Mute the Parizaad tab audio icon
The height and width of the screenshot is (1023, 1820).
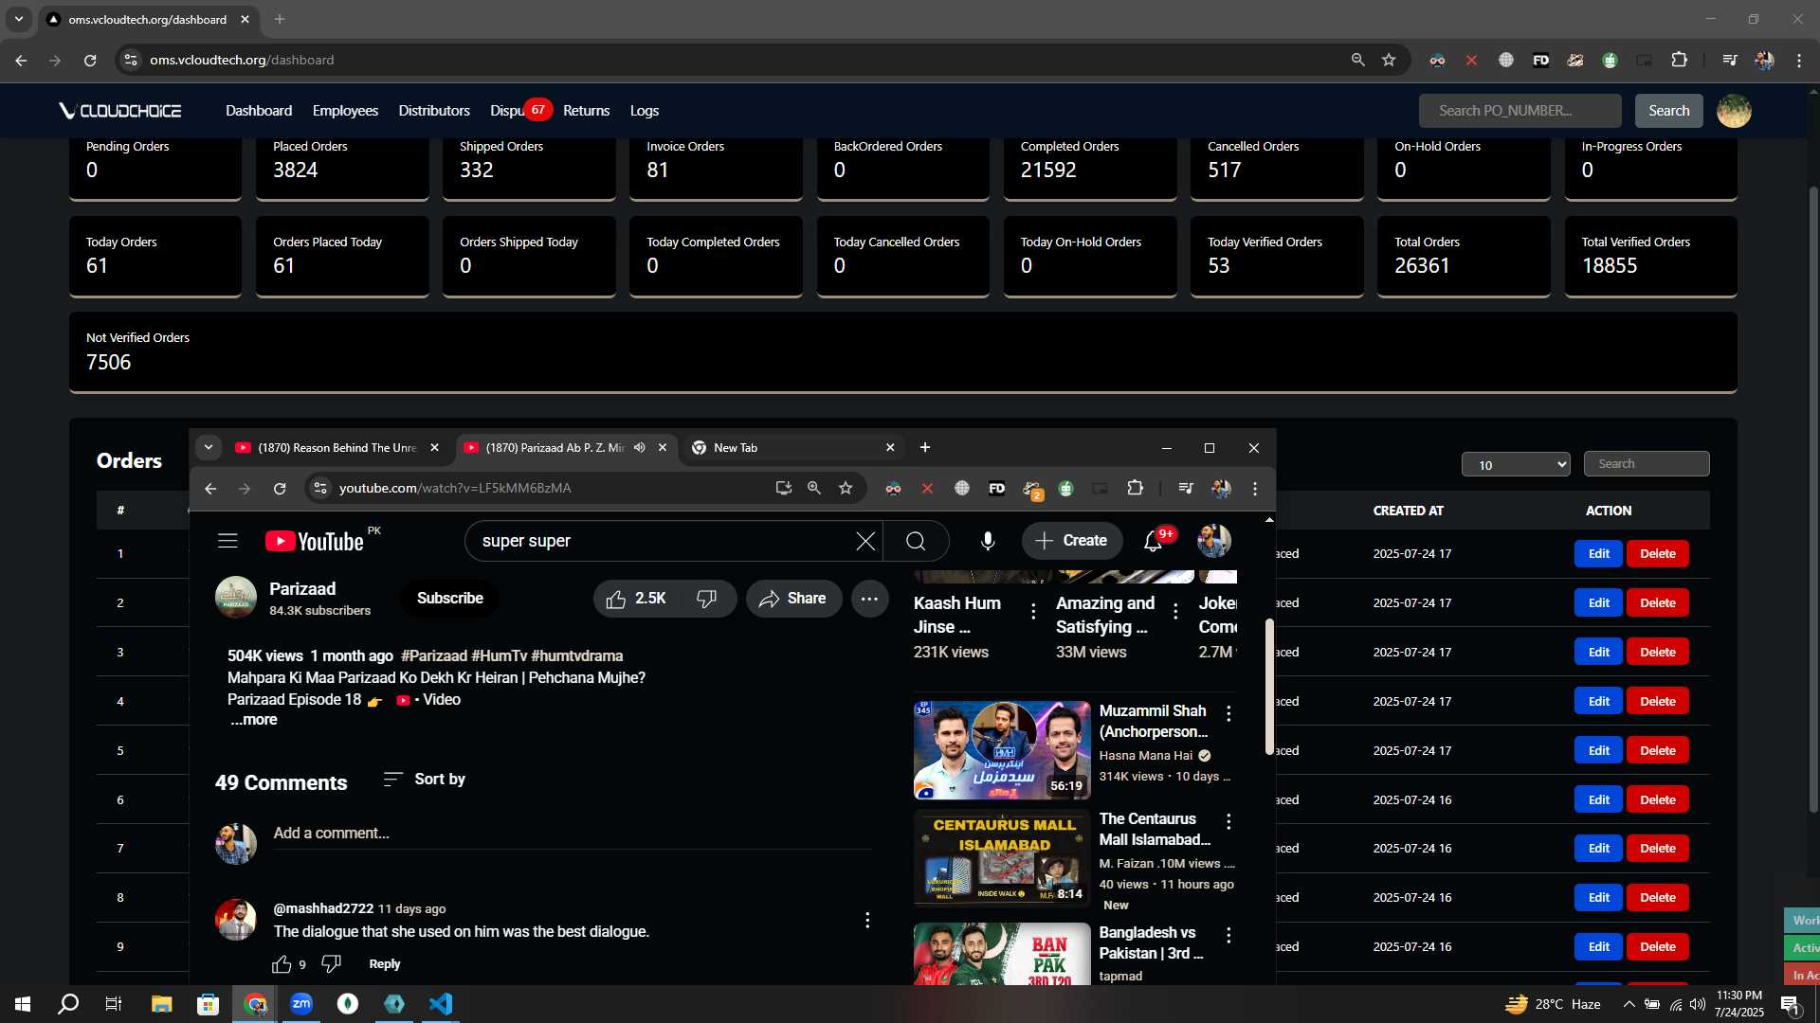[640, 448]
